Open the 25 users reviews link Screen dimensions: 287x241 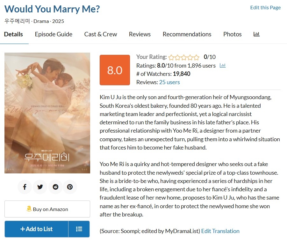(x=169, y=82)
